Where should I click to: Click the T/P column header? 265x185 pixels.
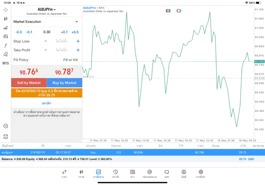(181, 146)
